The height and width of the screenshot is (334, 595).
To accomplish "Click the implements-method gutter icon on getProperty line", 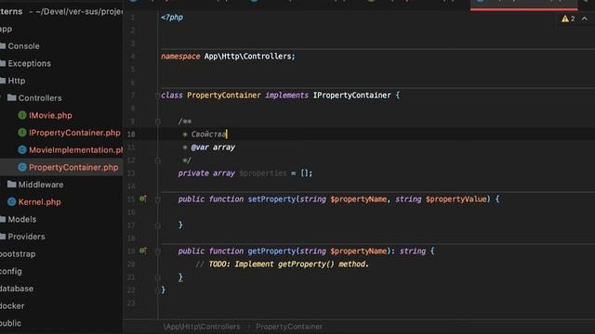I will click(x=142, y=250).
